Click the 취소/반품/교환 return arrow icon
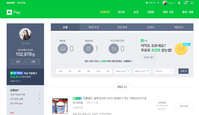 coord(114,49)
